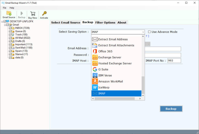This screenshot has width=199, height=134.
Task: Click the Password input field
Action: point(163,55)
